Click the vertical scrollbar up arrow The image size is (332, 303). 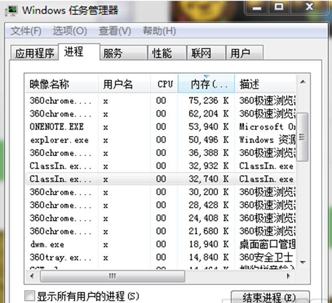[x=303, y=82]
